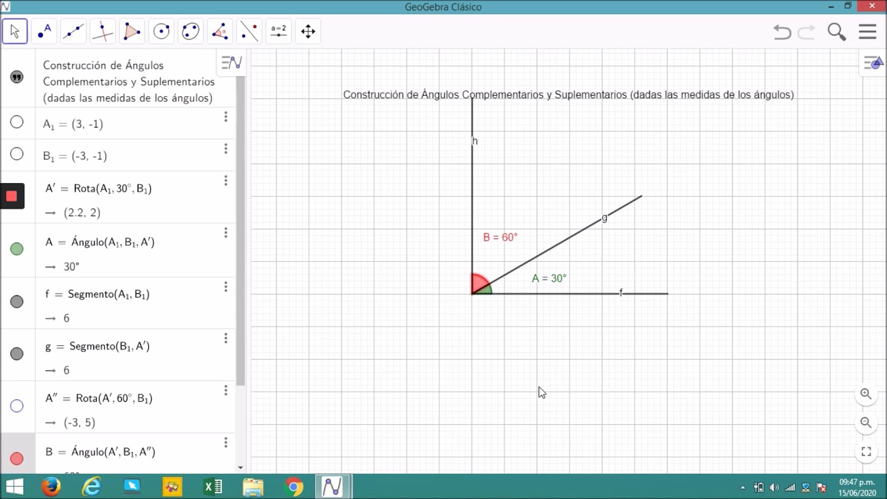Toggle visibility of segment g

(17, 353)
